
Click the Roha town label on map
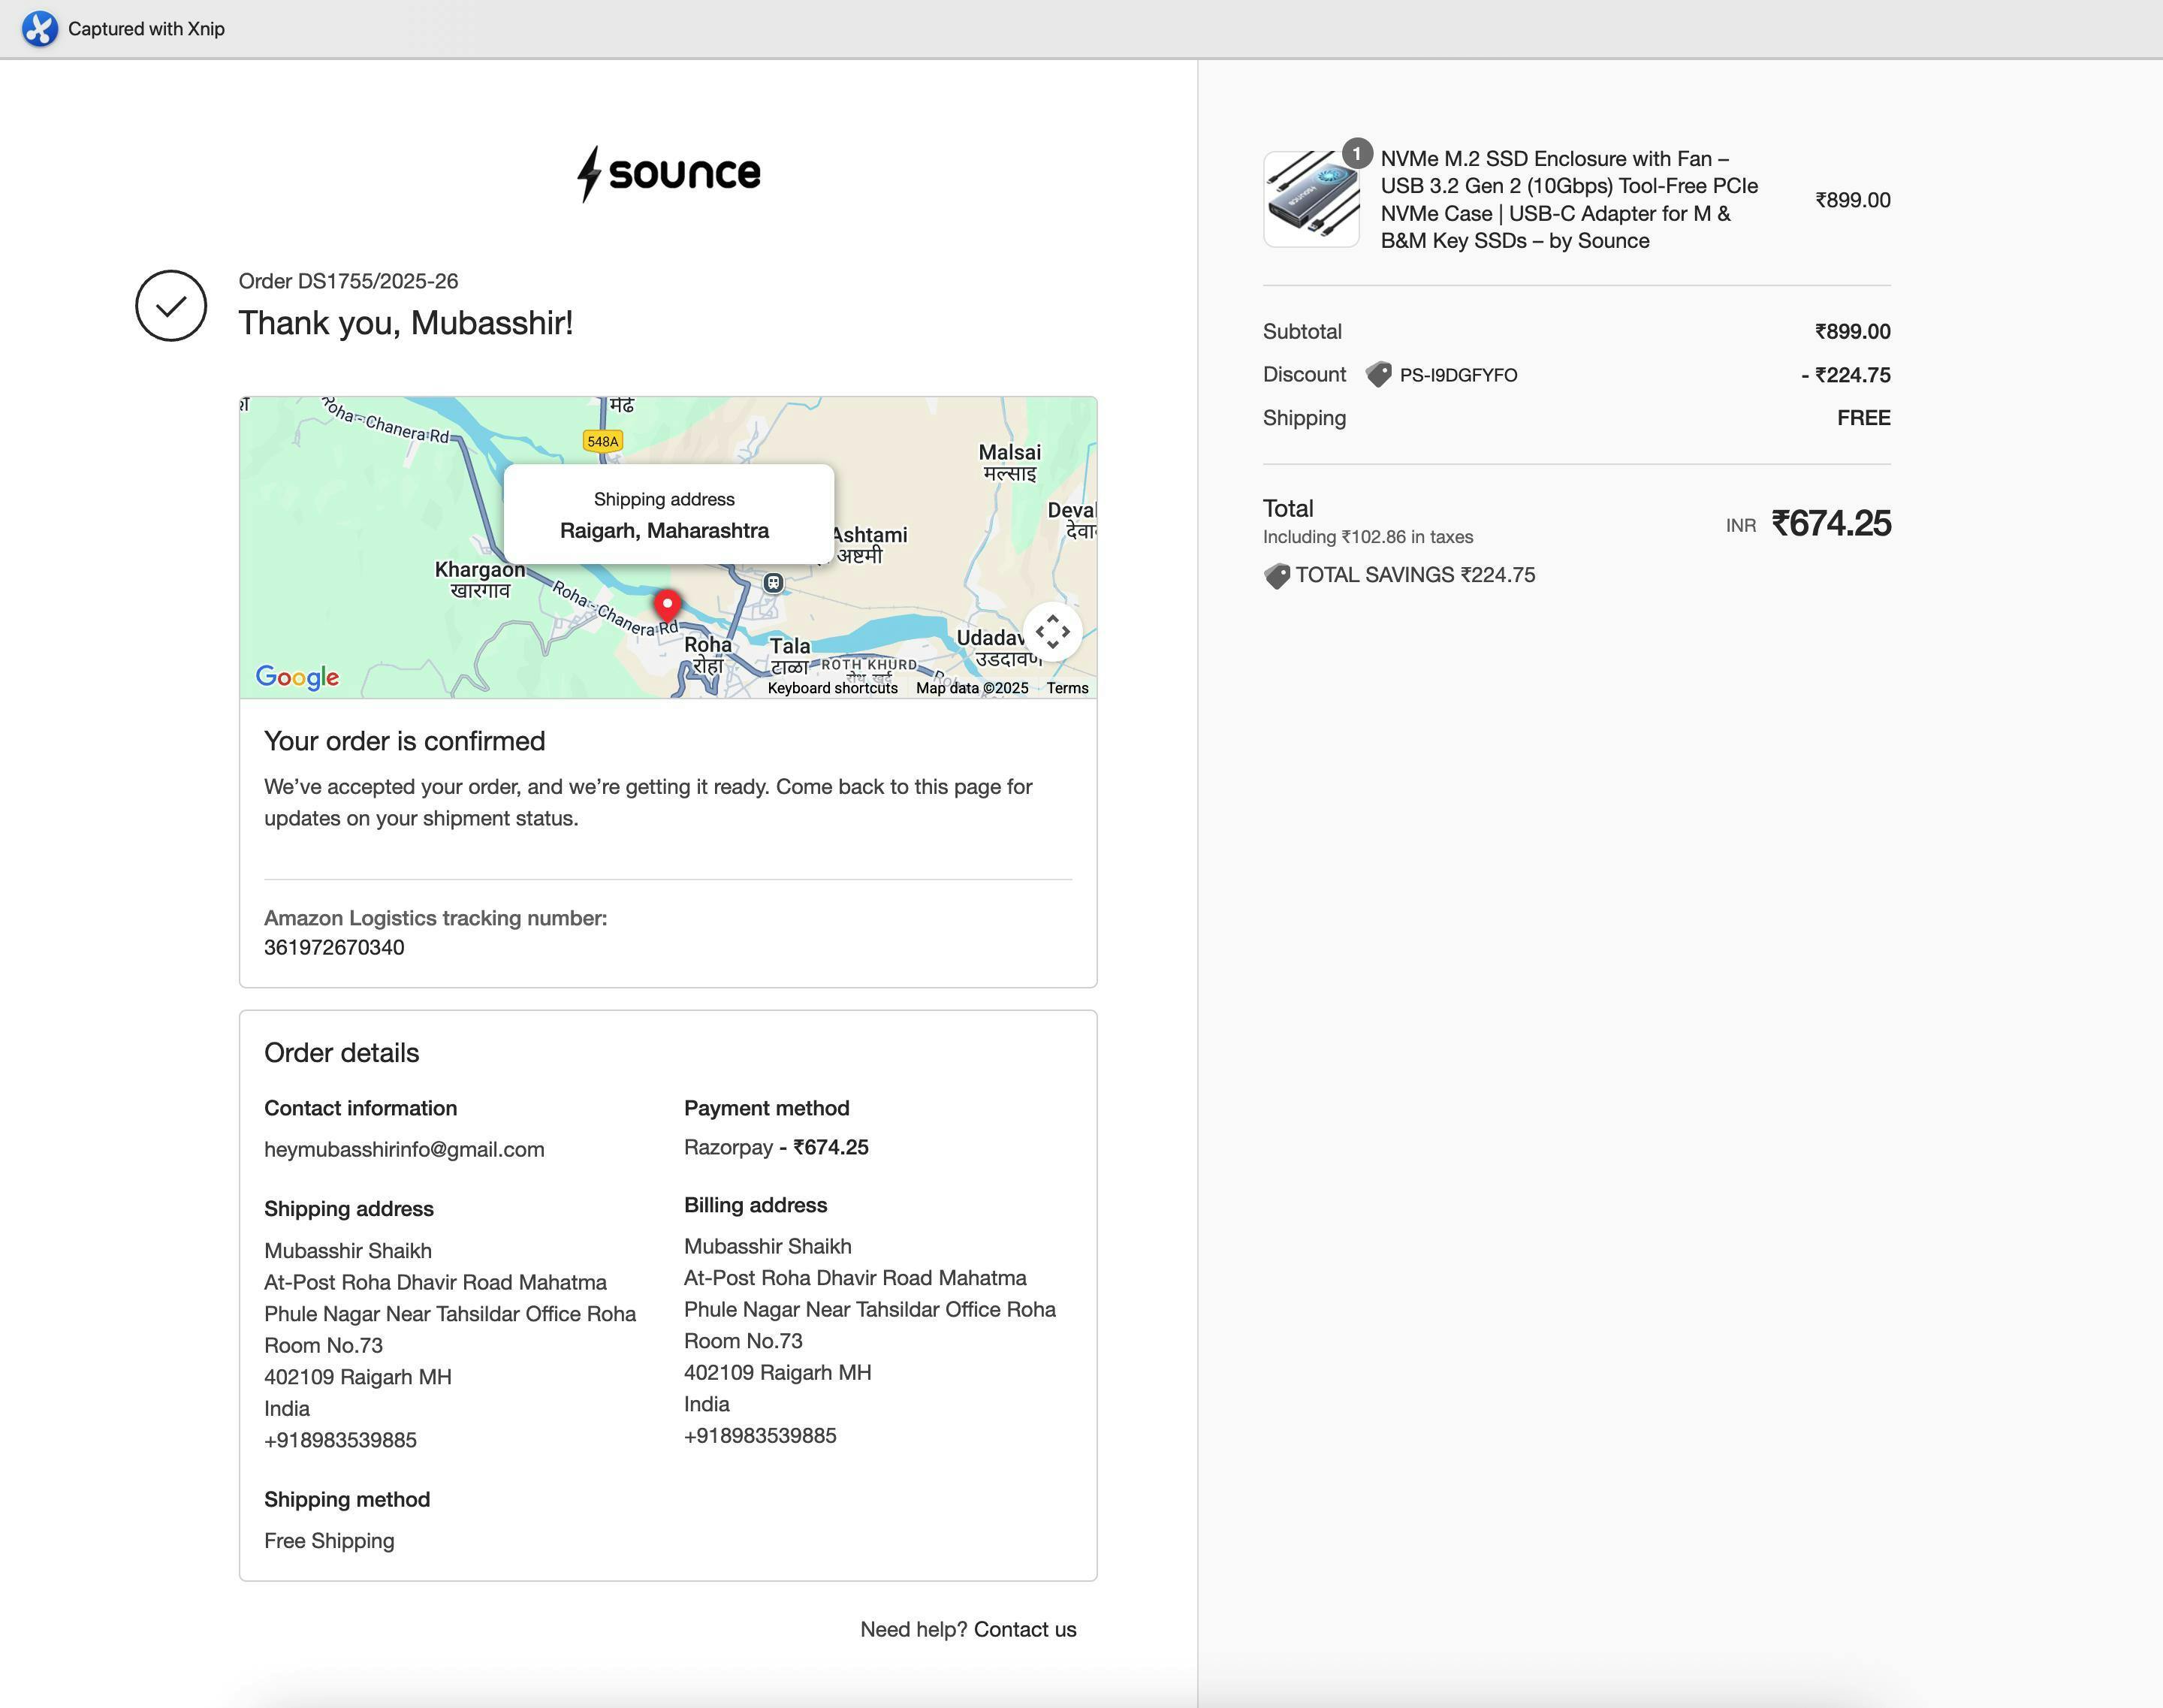pyautogui.click(x=707, y=655)
